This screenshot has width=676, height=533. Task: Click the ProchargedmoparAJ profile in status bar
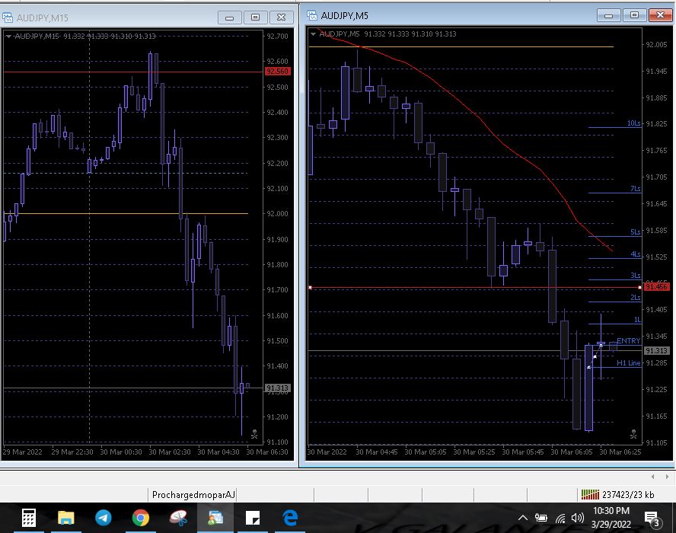coord(193,495)
